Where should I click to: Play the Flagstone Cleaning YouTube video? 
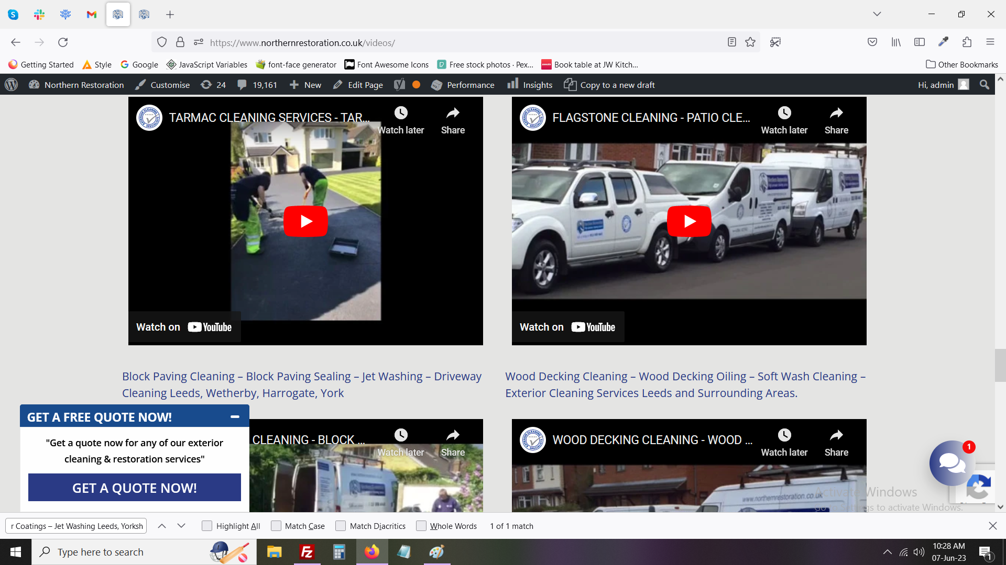click(x=689, y=221)
